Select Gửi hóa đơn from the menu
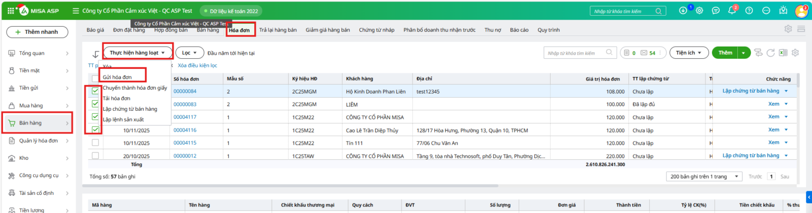The height and width of the screenshot is (213, 812). pos(117,77)
